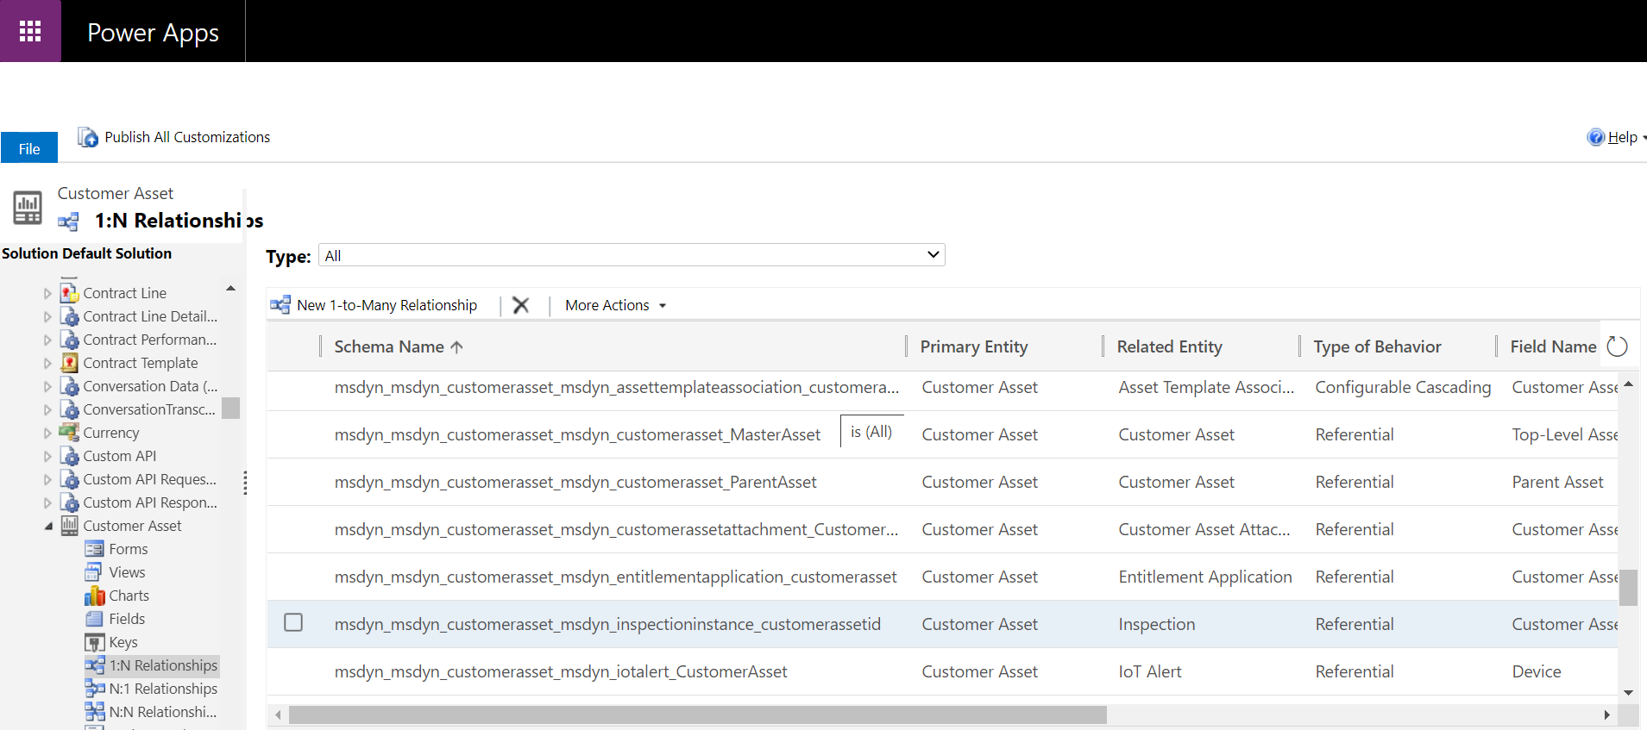Open the More Actions dropdown

[x=615, y=305]
